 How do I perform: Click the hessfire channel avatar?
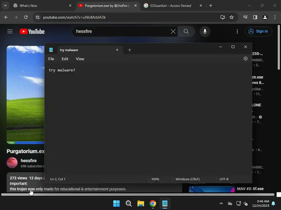click(x=12, y=163)
